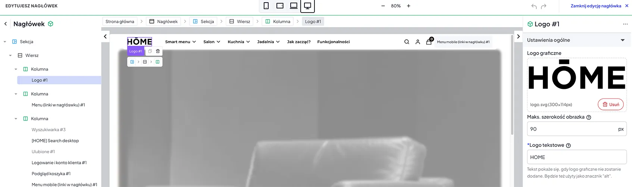Collapse the Kolumna node above Wyszukiwarka #3

[x=16, y=119]
